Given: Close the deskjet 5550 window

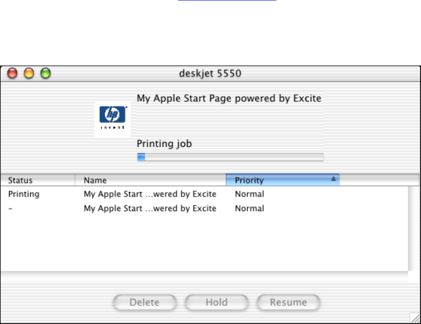Looking at the screenshot, I should [x=12, y=73].
